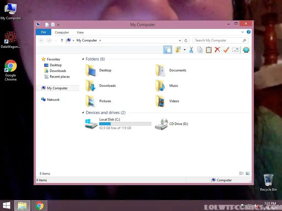This screenshot has height=211, width=282.
Task: Click the File Explorer taskbar button
Action: coord(22,206)
